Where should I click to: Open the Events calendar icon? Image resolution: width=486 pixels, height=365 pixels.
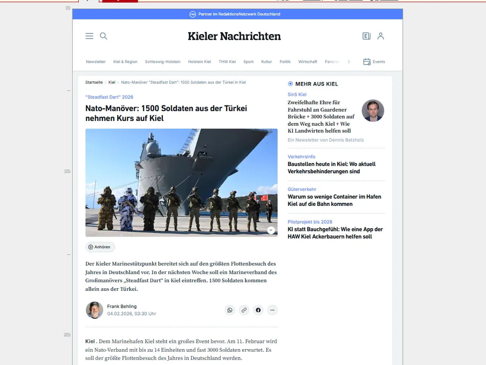[367, 62]
